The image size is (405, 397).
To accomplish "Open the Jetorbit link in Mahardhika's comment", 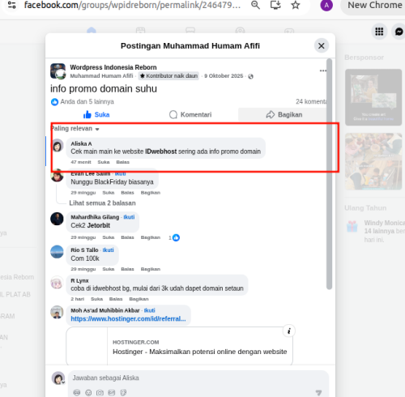I will coord(98,225).
